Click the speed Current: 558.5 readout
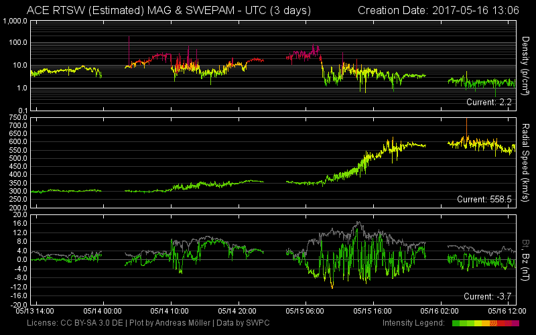 click(x=484, y=199)
